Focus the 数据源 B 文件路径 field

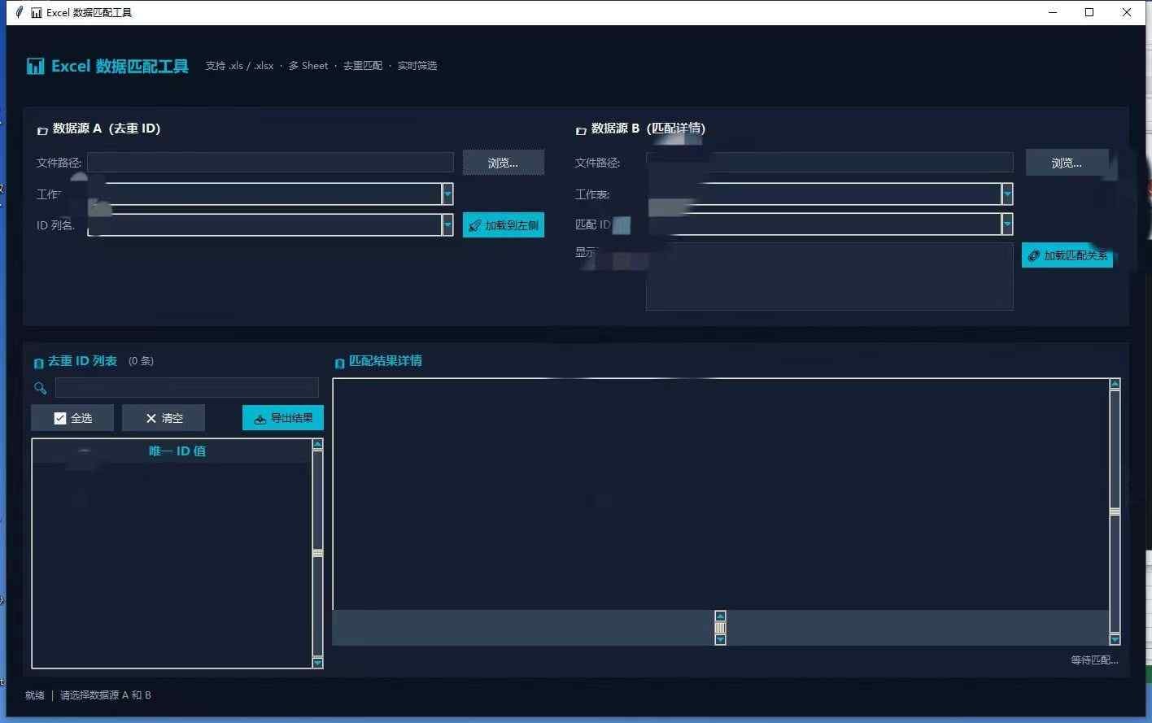[830, 163]
